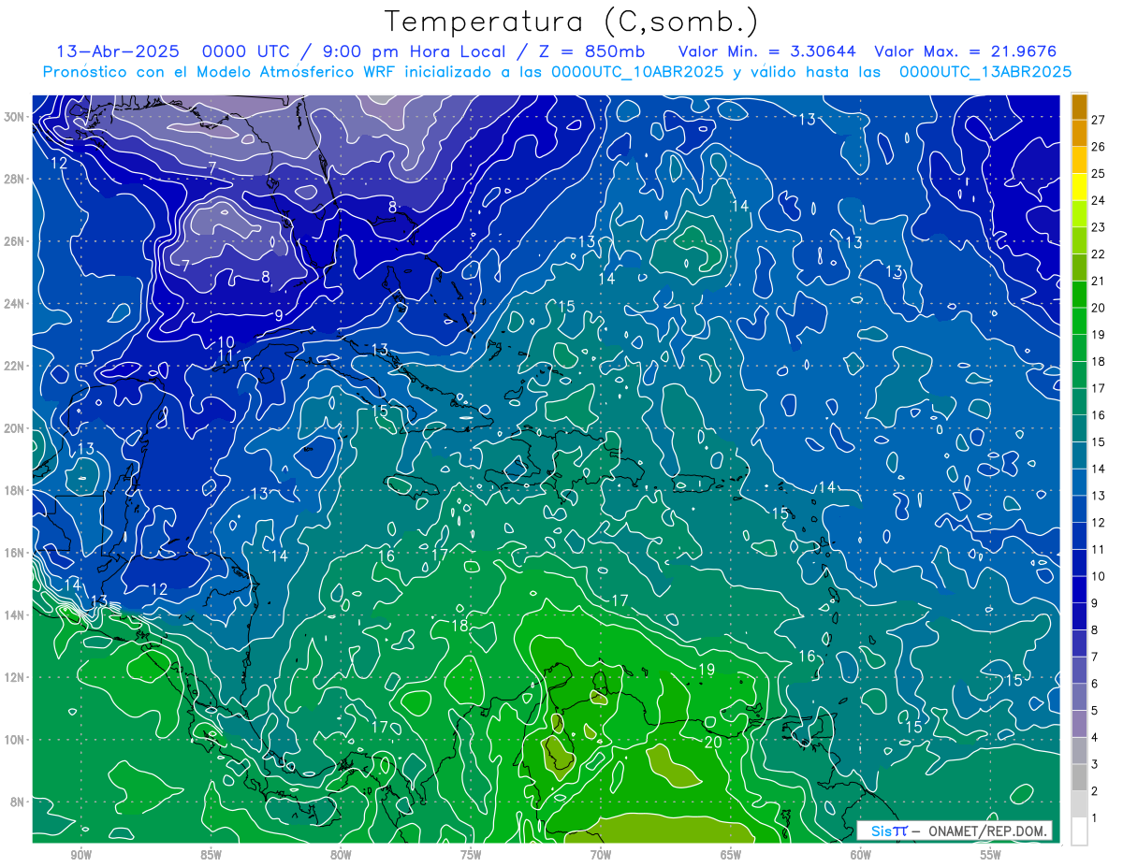The image size is (1123, 867).
Task: Click the 60W longitude axis label
Action: pyautogui.click(x=861, y=856)
